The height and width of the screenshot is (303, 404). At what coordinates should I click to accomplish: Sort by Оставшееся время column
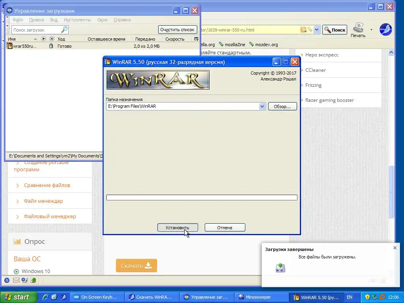107,39
